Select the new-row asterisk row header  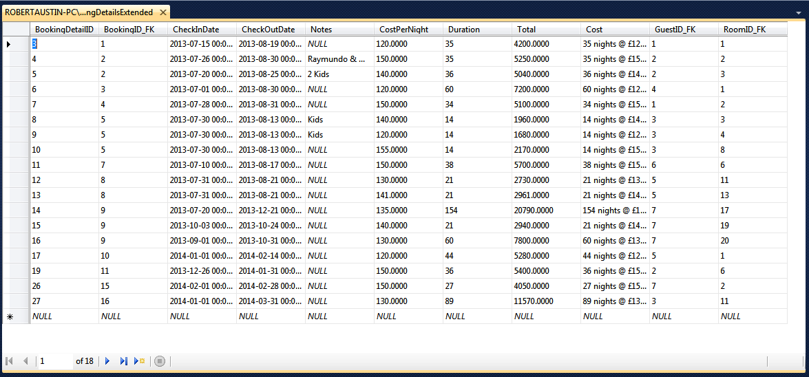point(17,316)
